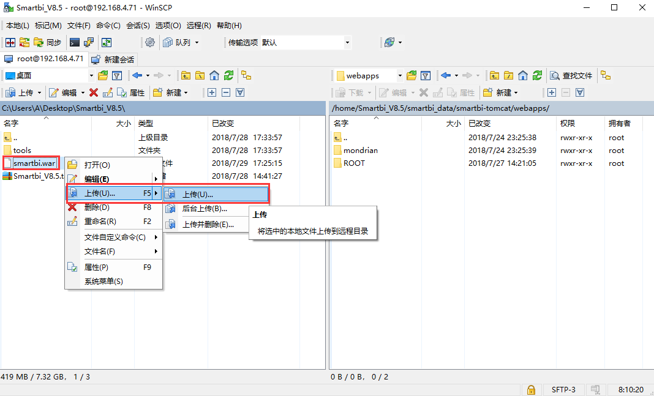Open the 命令(C) menu
Screen dimensions: 654x396
(108, 26)
